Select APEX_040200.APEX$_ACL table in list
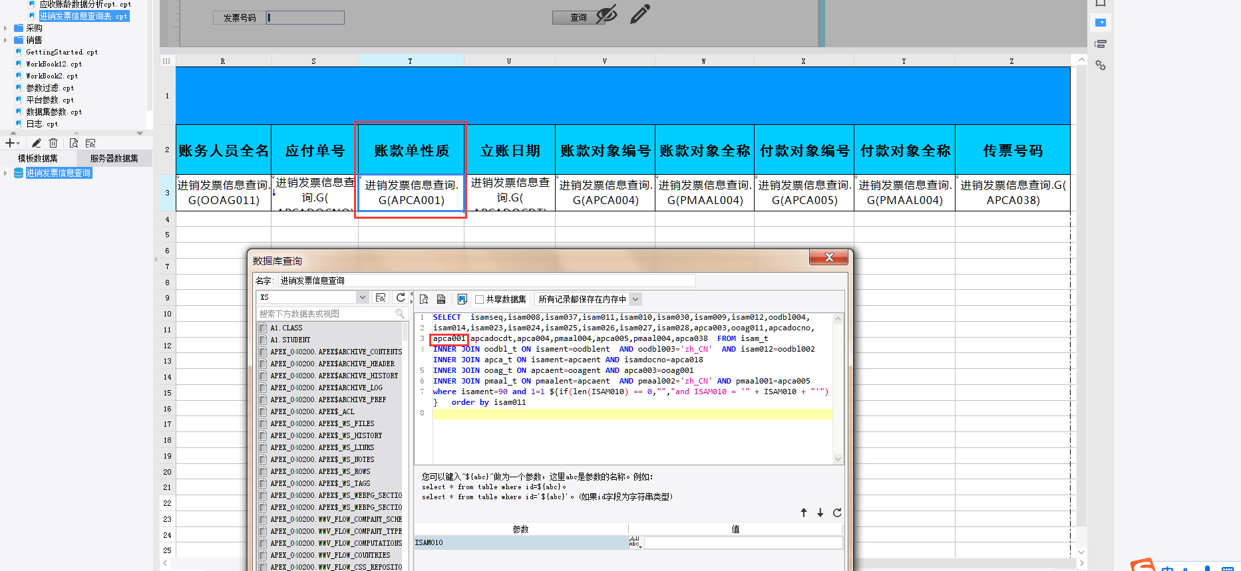The width and height of the screenshot is (1241, 571). point(312,411)
